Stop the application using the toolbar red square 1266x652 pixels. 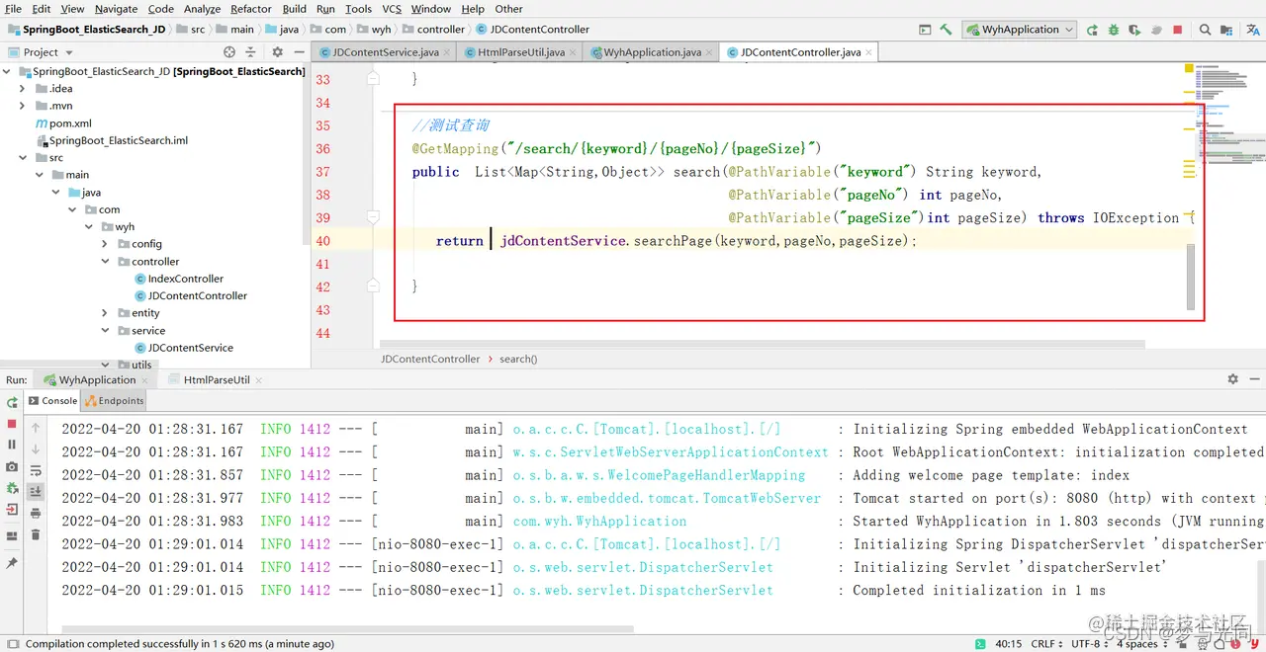tap(1178, 30)
